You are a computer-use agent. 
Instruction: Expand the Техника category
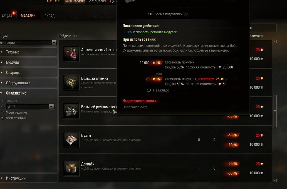tap(28, 52)
